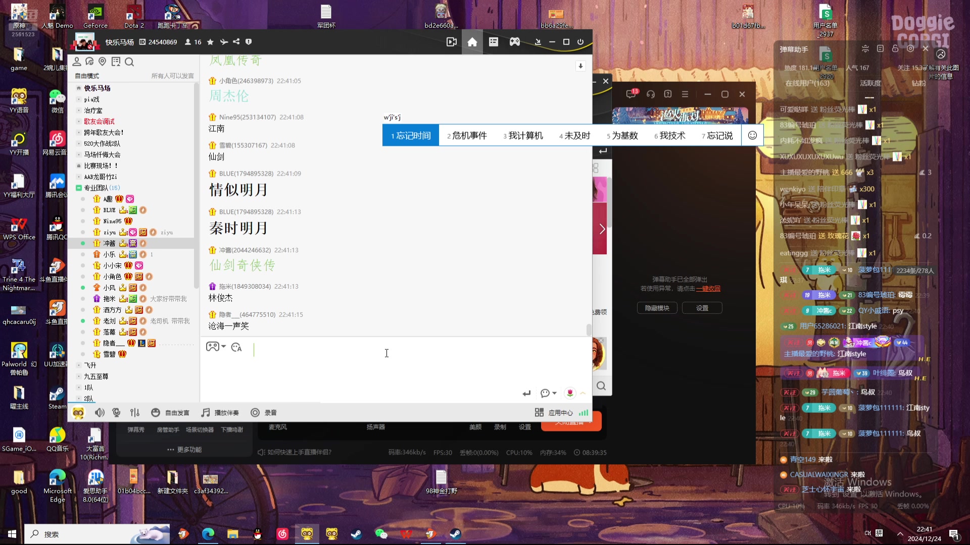Click the YY owl mascot icon
This screenshot has height=545, width=970.
[x=78, y=413]
